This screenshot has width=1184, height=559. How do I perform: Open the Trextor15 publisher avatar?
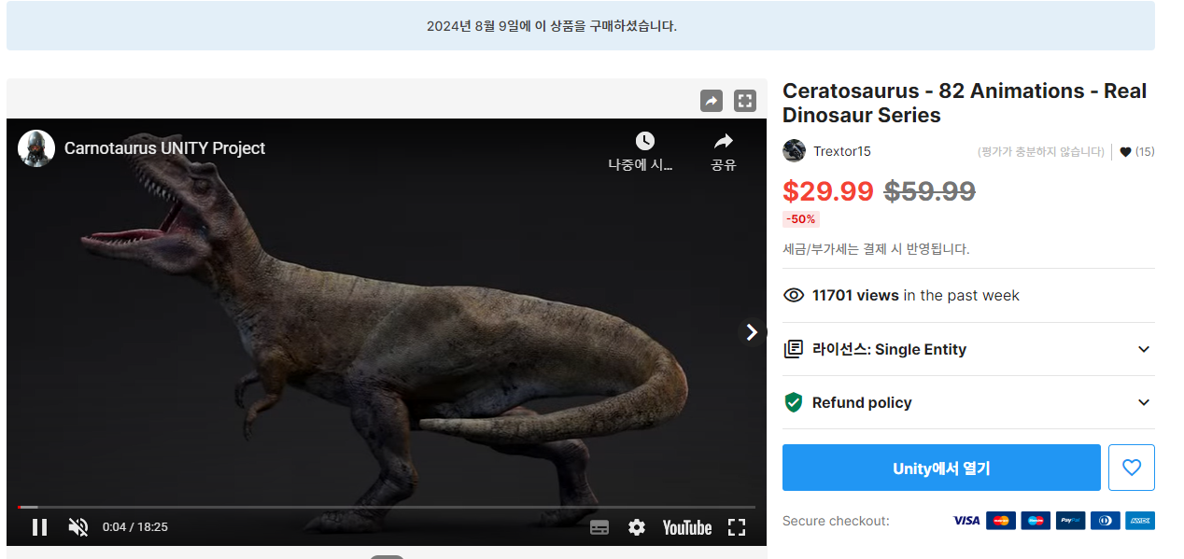[x=794, y=151]
